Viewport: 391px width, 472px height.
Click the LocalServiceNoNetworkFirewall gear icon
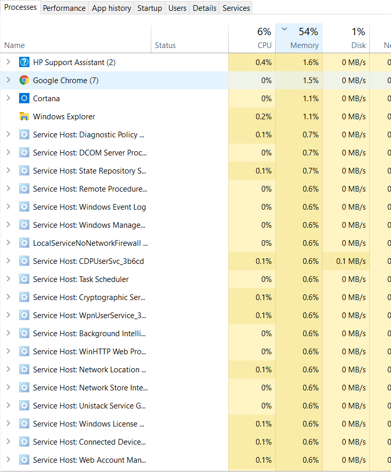[x=24, y=243]
